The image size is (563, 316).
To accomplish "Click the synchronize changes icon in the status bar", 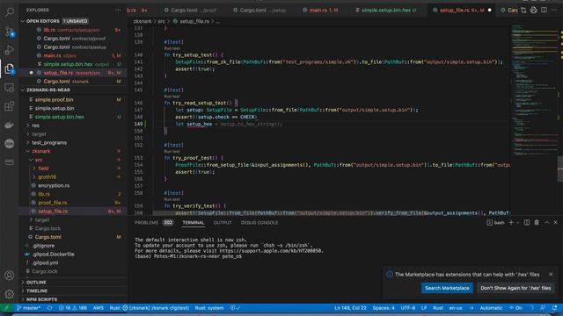I will point(49,308).
